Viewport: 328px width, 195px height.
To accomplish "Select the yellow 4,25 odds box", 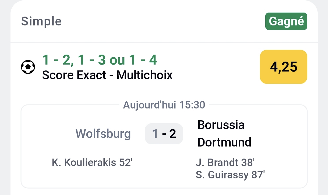I will (x=283, y=67).
